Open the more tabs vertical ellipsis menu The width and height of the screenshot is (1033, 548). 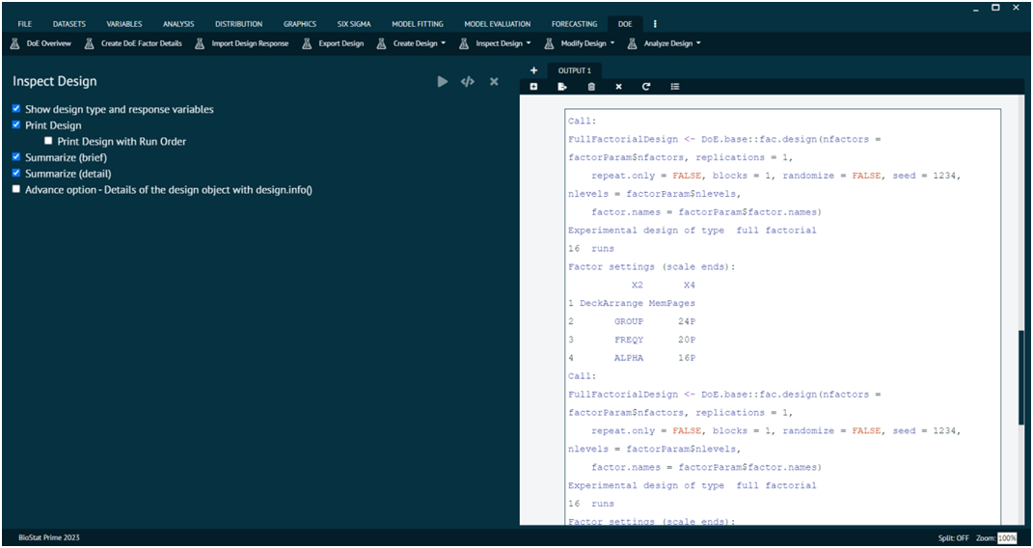655,24
